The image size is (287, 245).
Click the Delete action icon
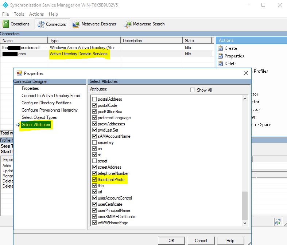point(221,64)
